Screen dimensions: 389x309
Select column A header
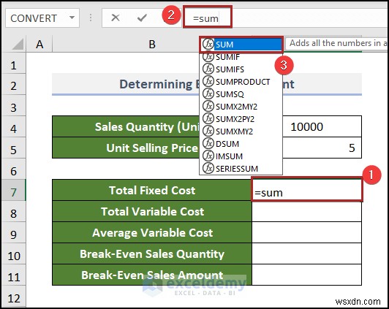(x=39, y=45)
